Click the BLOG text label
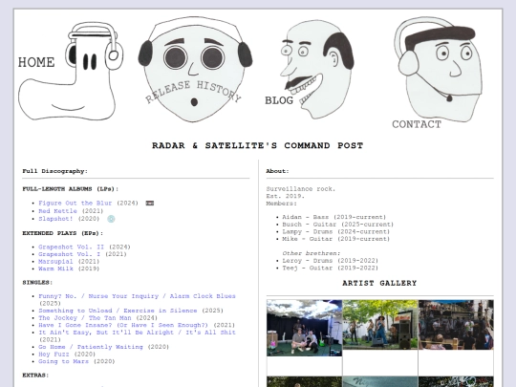The width and height of the screenshot is (516, 387). [x=279, y=100]
